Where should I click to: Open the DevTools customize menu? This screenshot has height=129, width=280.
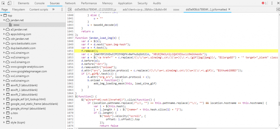tap(272, 3)
